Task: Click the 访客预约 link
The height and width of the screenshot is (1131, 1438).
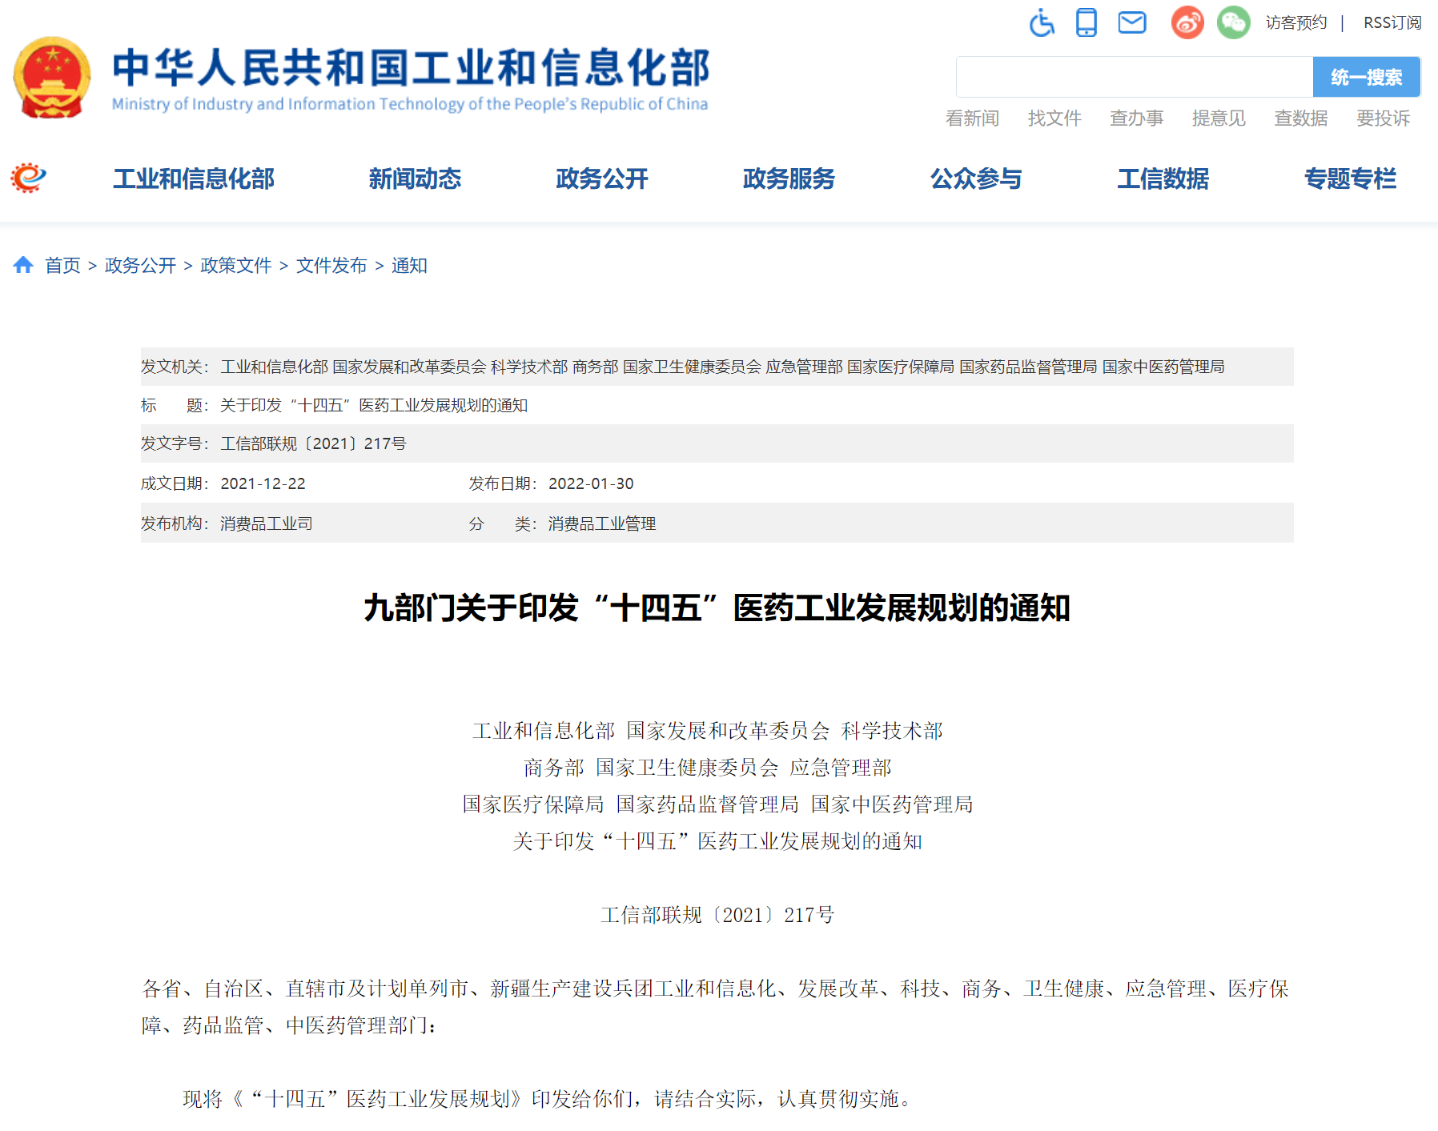Action: coord(1295,22)
